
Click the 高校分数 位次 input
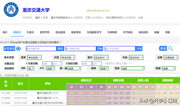97,64
